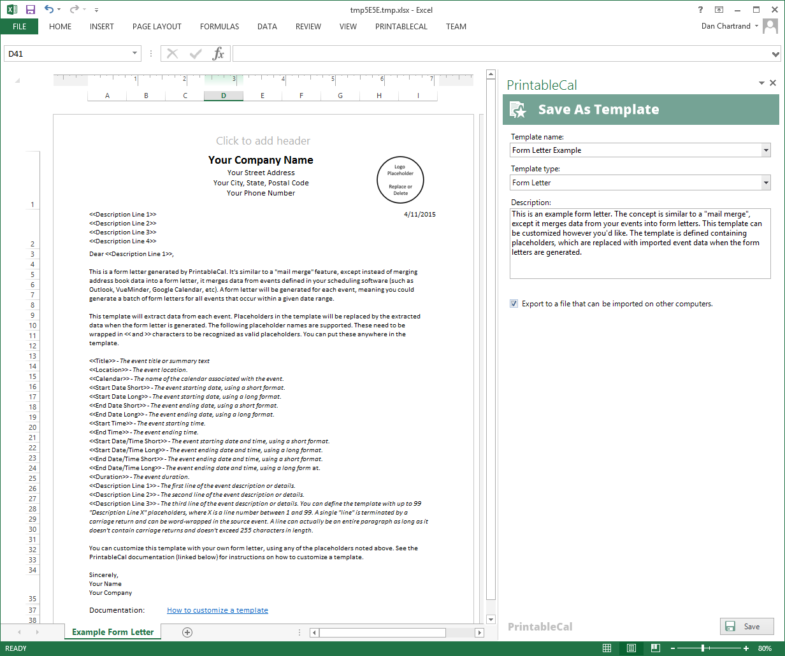The width and height of the screenshot is (785, 656).
Task: Click the Save icon in Quick Access Toolbar
Action: (x=31, y=10)
